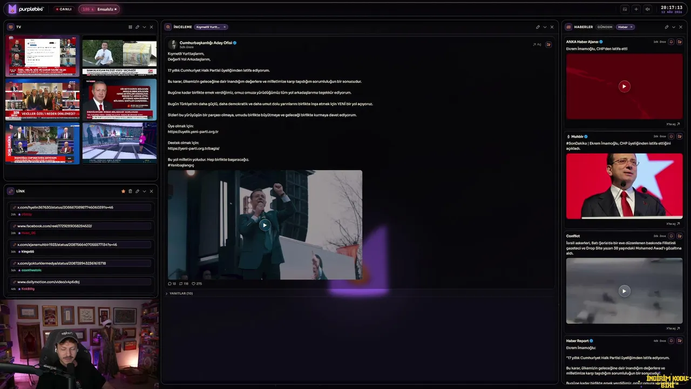Image resolution: width=691 pixels, height=389 pixels.
Task: Click the share-to-stream icon on main post
Action: point(548,44)
